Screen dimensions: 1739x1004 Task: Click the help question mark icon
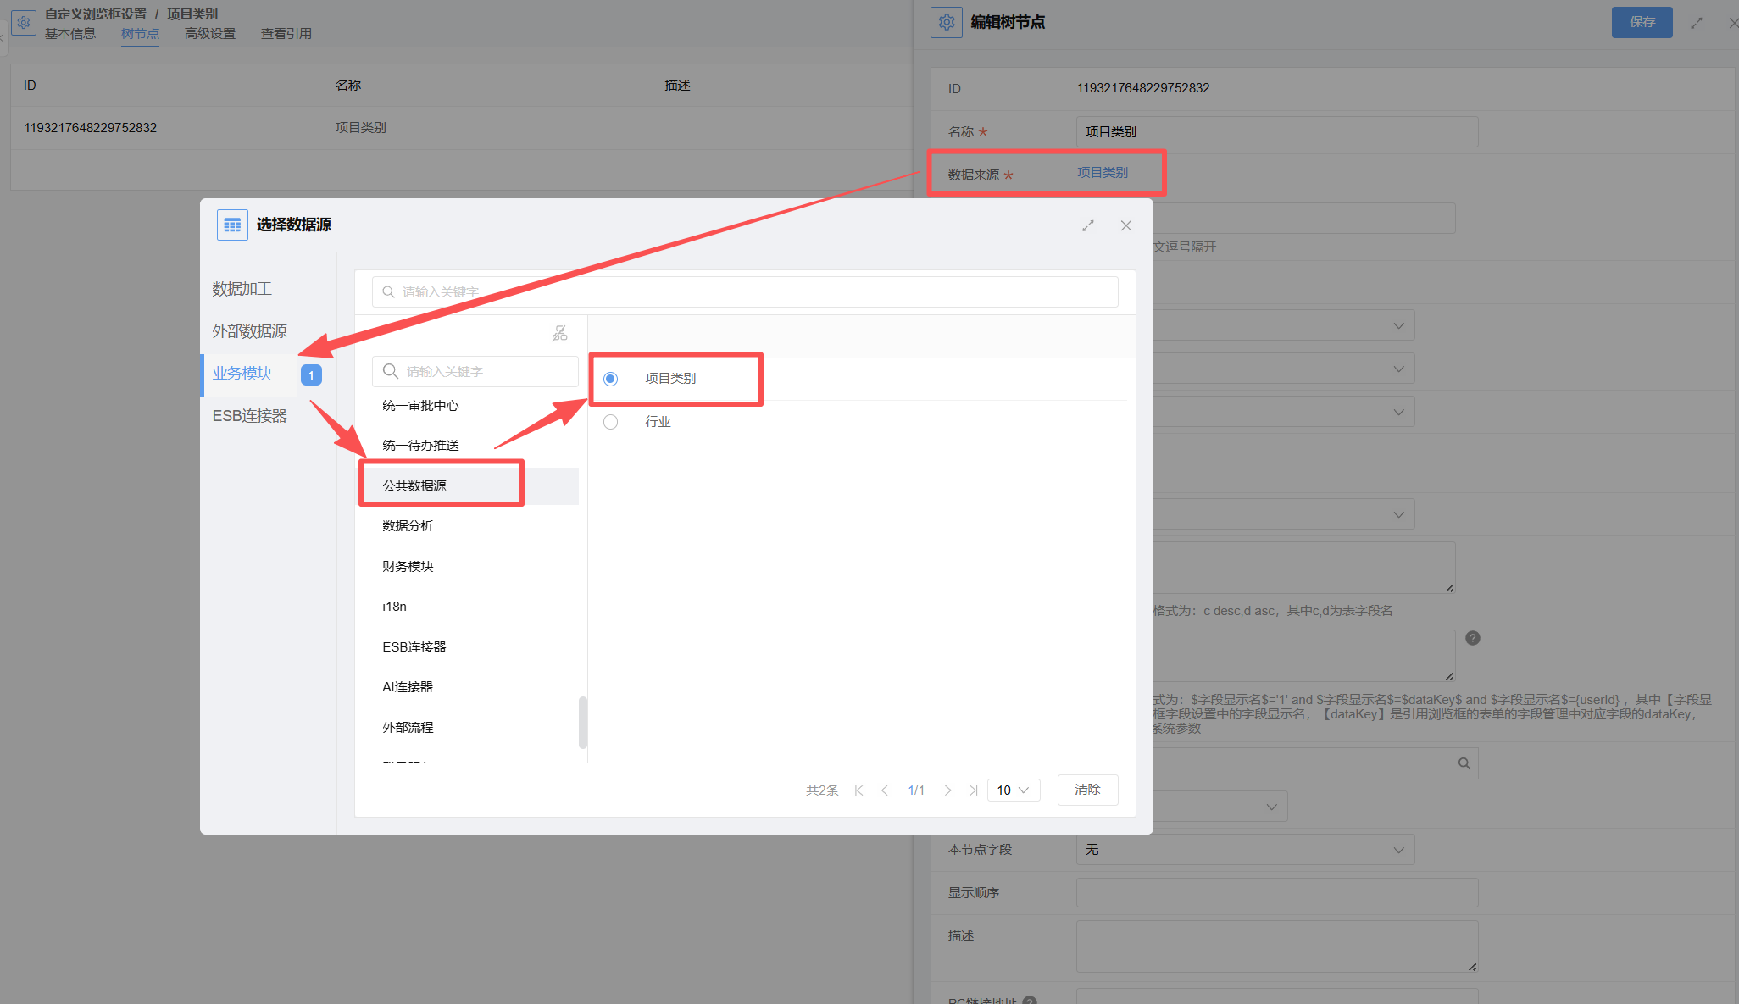click(x=1473, y=638)
